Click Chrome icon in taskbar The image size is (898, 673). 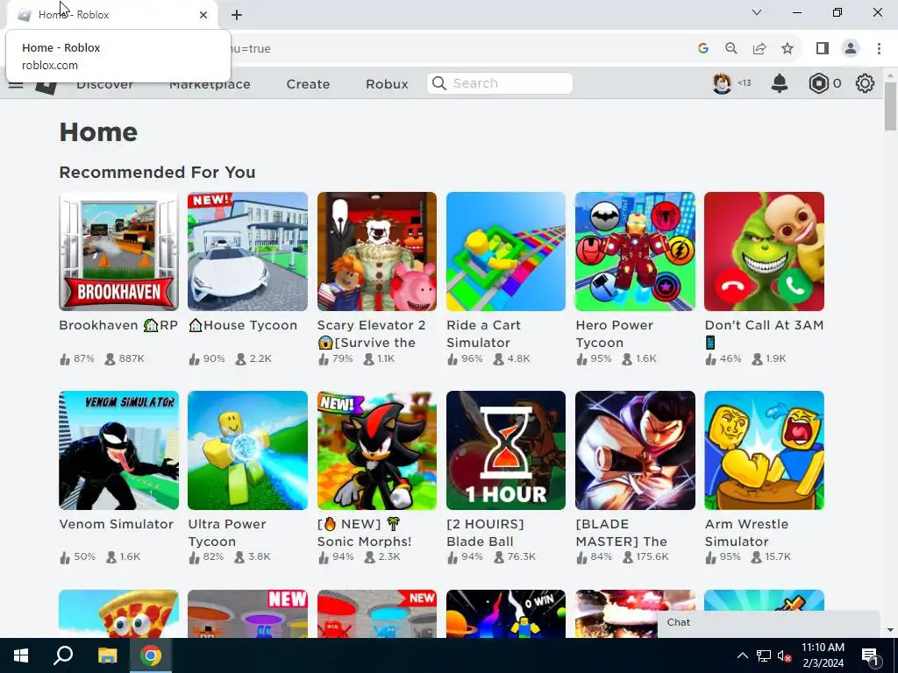point(151,655)
